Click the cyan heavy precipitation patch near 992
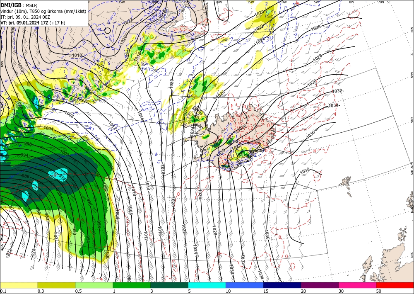 pos(58,175)
